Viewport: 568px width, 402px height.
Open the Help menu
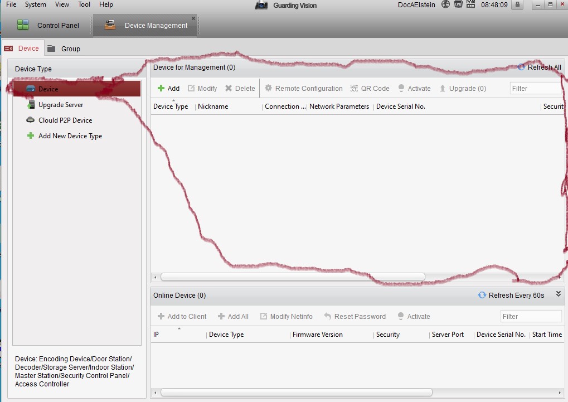(x=106, y=4)
